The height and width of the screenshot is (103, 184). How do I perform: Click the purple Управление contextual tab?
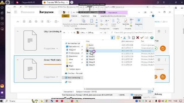coord(113,13)
